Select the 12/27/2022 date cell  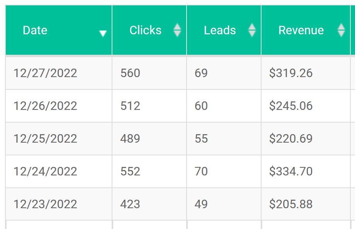tap(45, 73)
